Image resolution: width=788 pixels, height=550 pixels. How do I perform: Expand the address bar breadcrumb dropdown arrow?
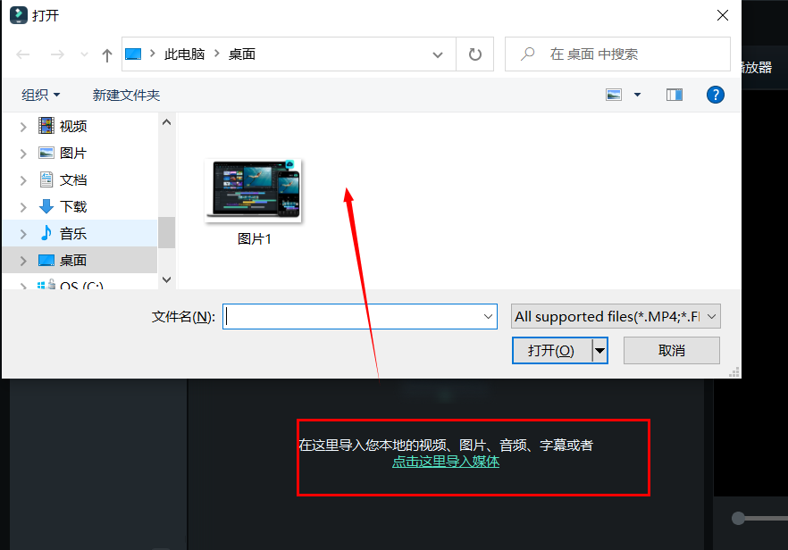point(438,54)
